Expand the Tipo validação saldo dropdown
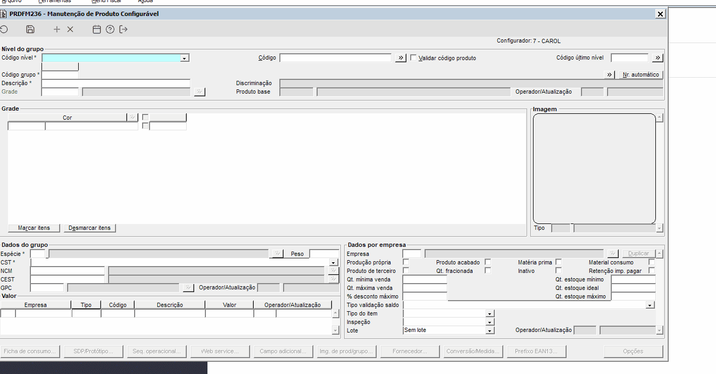The width and height of the screenshot is (716, 374). [650, 305]
